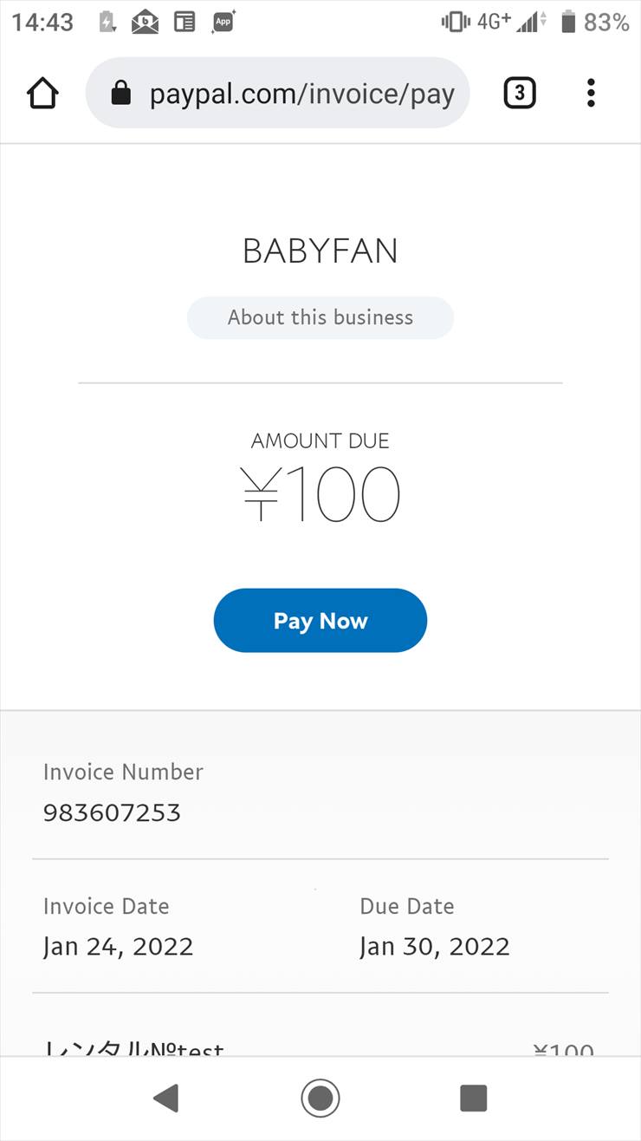Tap the invoice date Jan 24, 2022
The image size is (641, 1141).
(119, 946)
